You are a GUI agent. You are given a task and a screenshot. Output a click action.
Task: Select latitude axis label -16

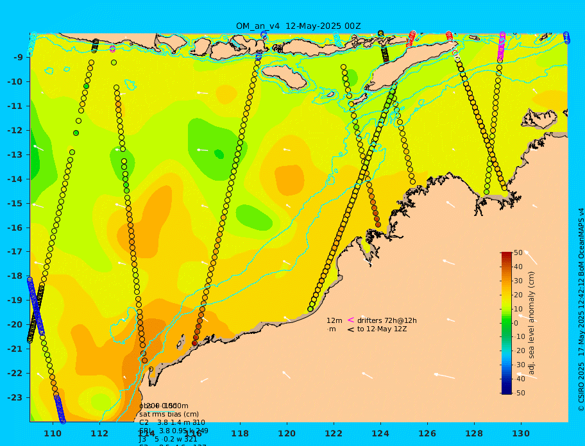(x=15, y=227)
